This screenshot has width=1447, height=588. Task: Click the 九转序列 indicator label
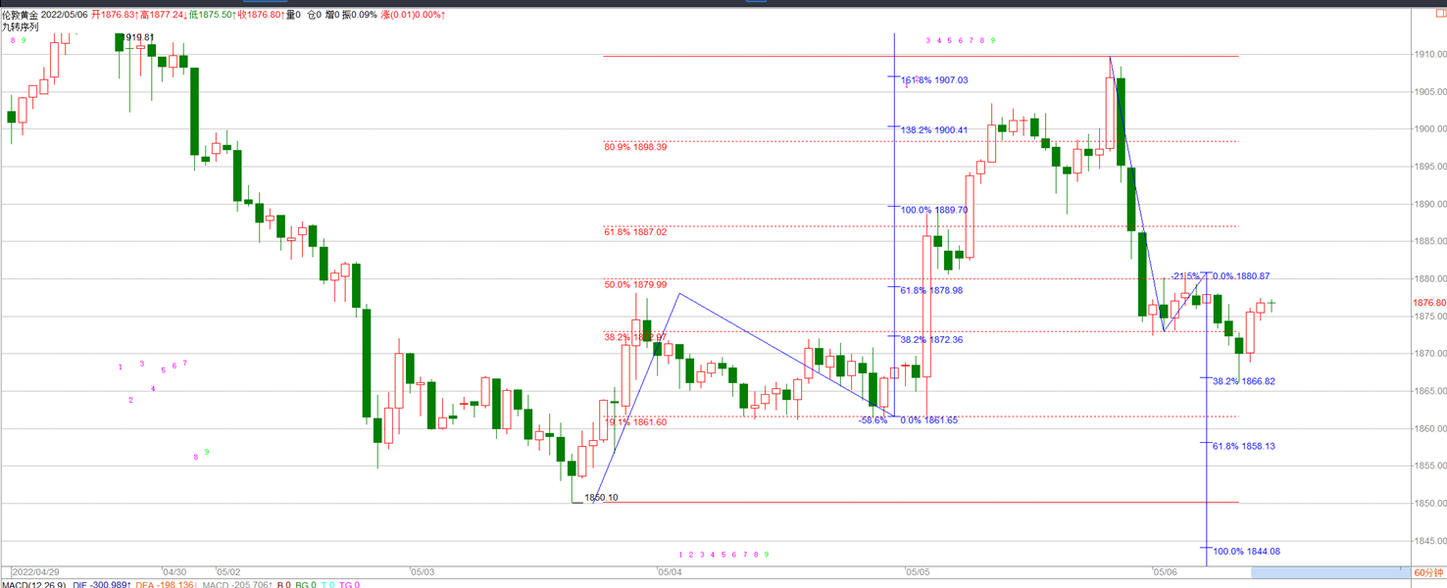[x=20, y=26]
